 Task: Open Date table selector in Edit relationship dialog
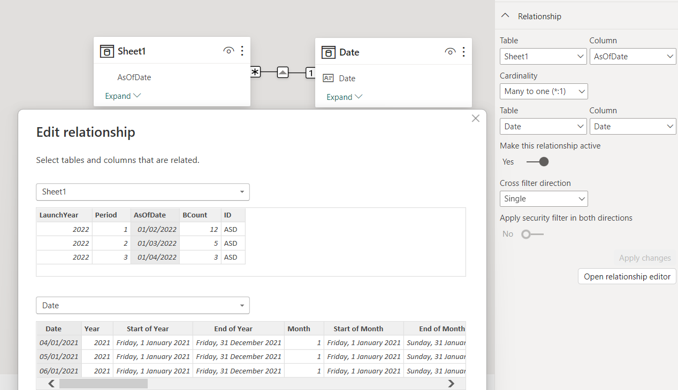coord(143,306)
